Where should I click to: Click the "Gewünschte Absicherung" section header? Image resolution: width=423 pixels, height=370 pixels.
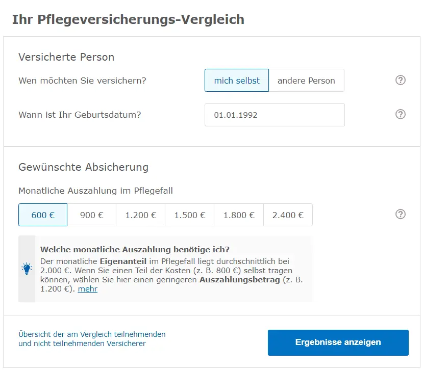[83, 167]
